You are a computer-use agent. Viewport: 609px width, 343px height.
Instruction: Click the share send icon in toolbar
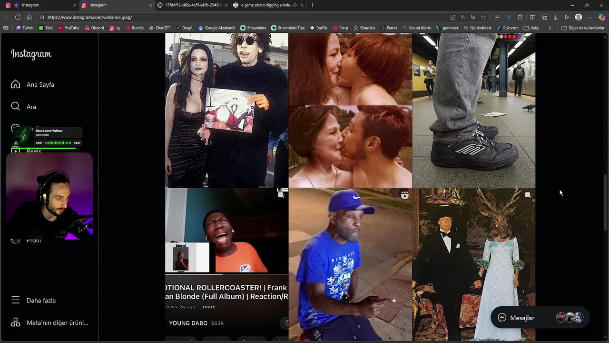point(567,17)
